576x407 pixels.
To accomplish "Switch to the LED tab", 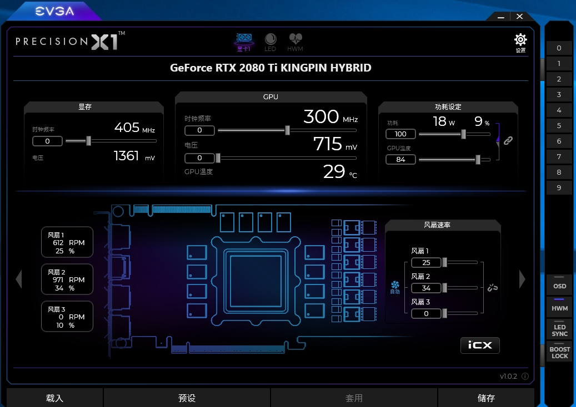I will [270, 43].
